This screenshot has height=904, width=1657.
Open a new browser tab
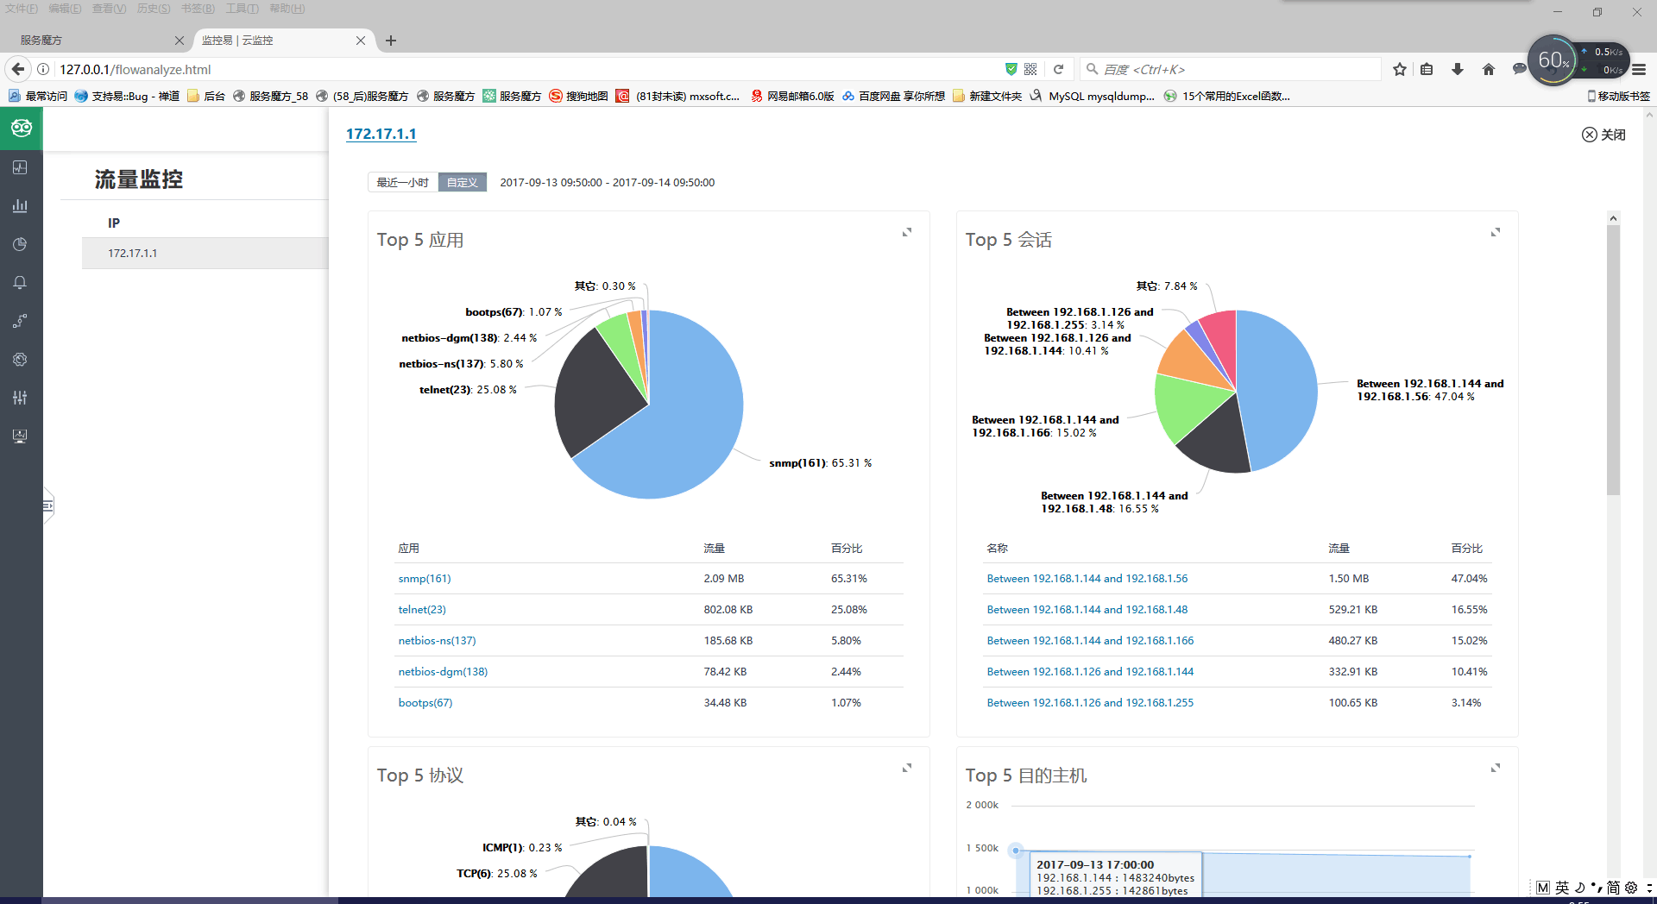tap(391, 41)
